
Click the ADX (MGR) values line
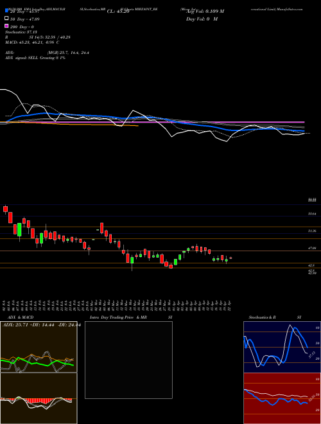47,53
